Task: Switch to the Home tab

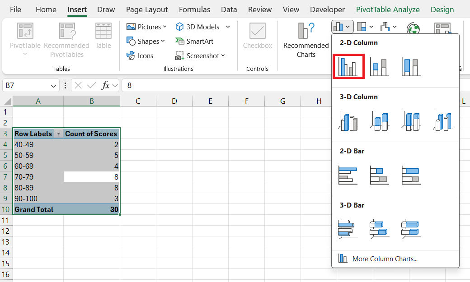Action: (46, 9)
